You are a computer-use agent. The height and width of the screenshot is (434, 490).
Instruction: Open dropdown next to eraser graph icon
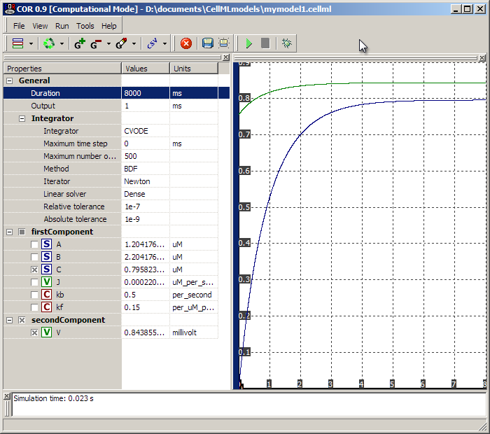click(134, 43)
